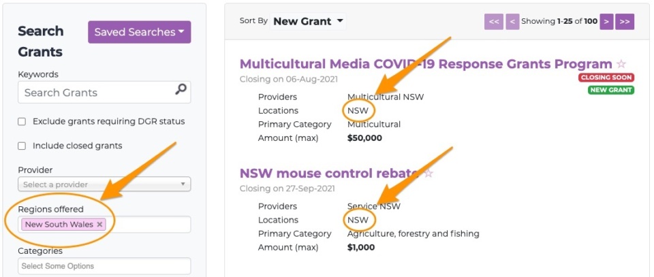Jump to the last results page
Image resolution: width=654 pixels, height=277 pixels.
tap(625, 22)
